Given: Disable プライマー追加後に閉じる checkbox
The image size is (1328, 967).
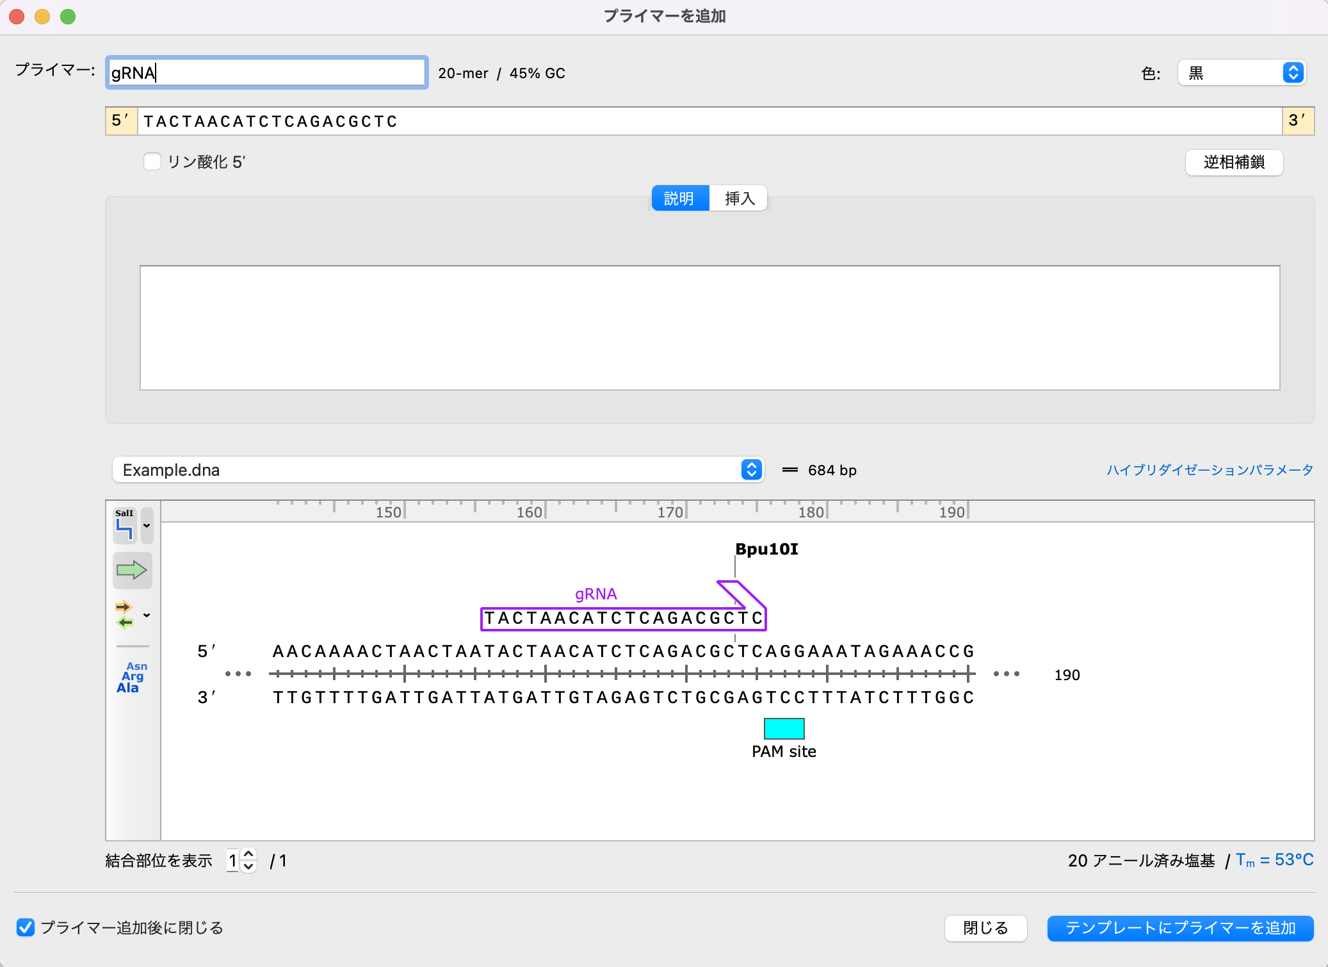Looking at the screenshot, I should tap(26, 927).
